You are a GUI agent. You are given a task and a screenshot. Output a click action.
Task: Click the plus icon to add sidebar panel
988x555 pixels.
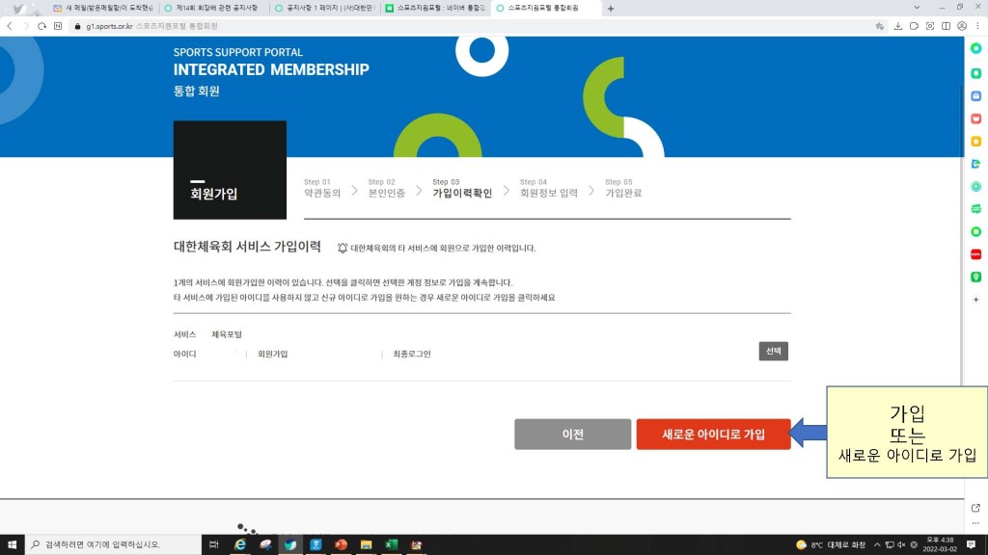[975, 300]
